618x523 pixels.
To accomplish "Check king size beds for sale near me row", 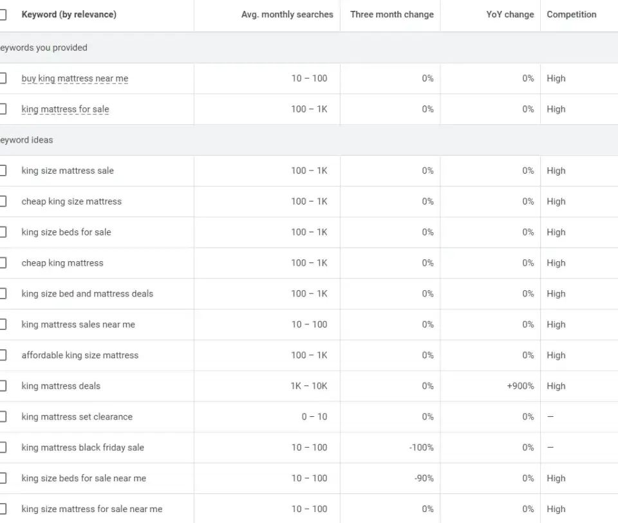I will 3,478.
